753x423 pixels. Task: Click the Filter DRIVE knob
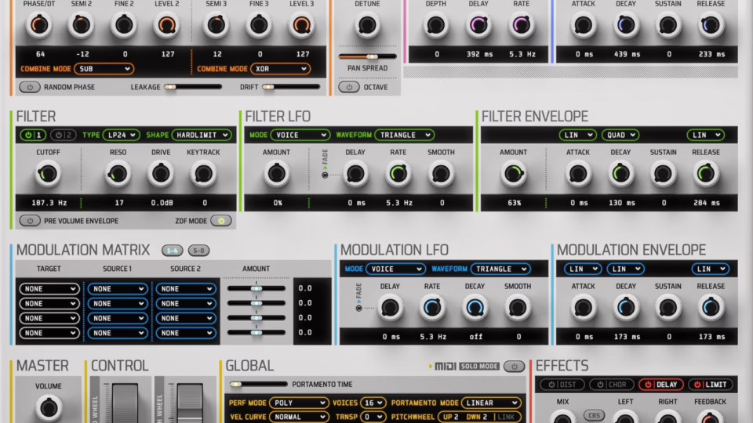point(160,174)
